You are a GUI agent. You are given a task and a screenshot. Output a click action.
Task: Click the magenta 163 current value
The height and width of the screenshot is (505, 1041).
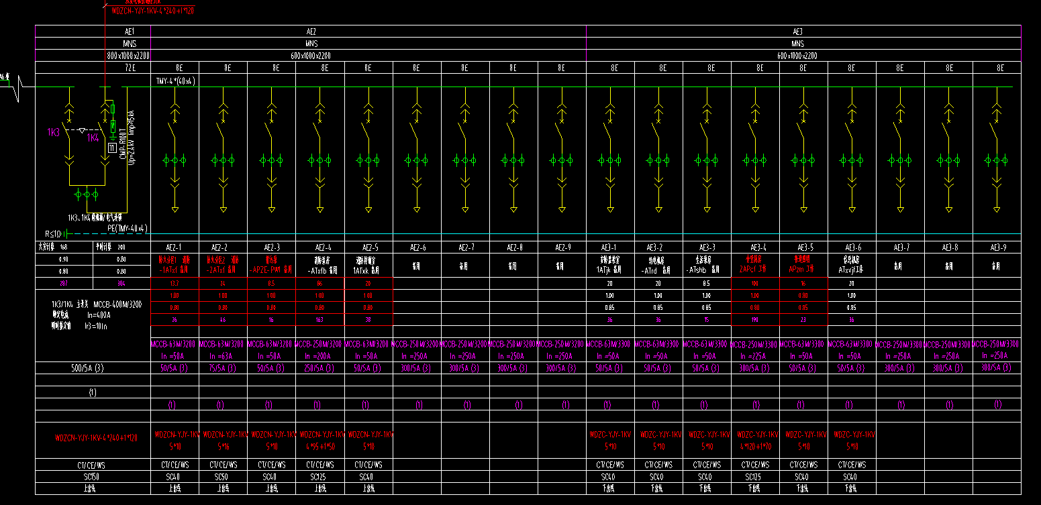(x=319, y=320)
